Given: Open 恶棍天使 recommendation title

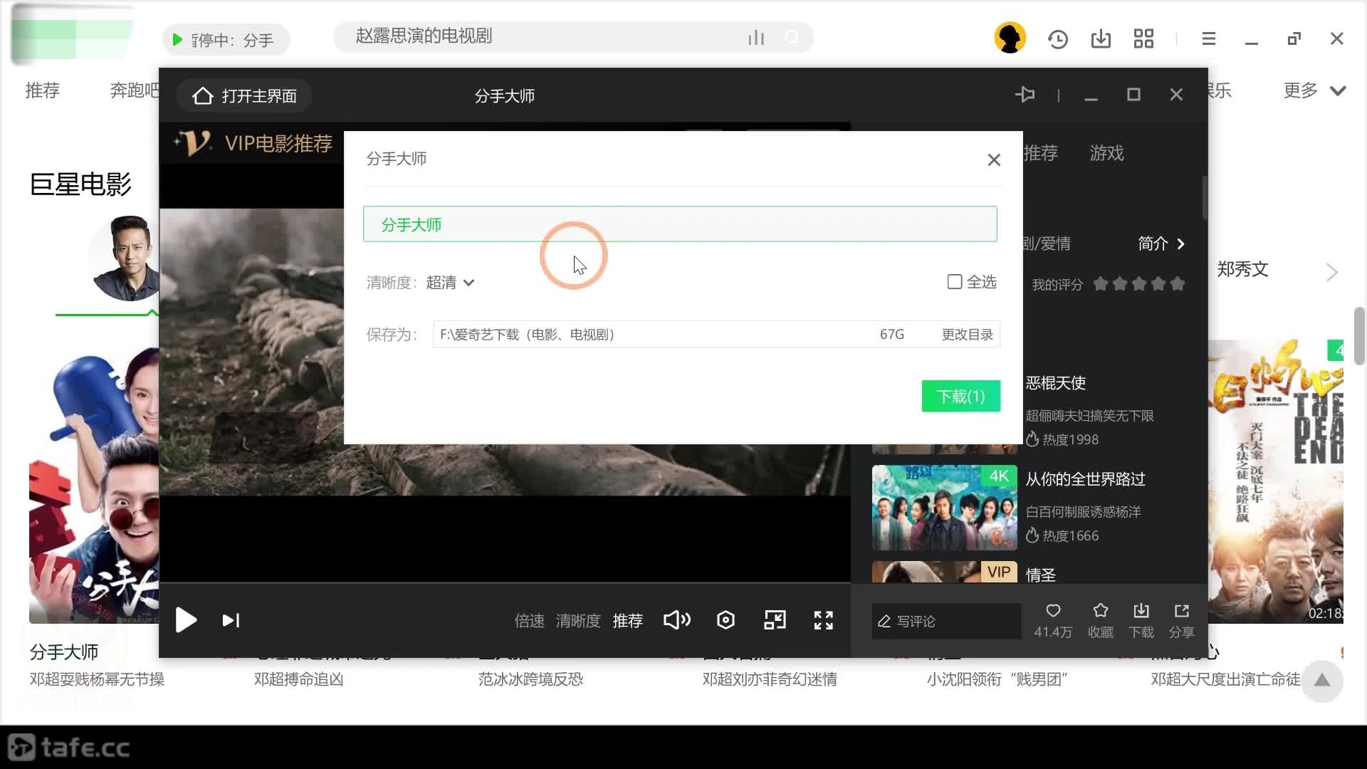Looking at the screenshot, I should 1056,383.
